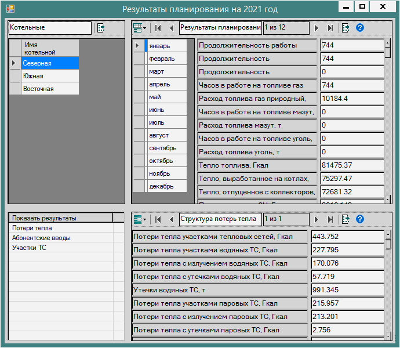Viewport: 400px width, 348px height.
Task: Go to previous record in Результаты планирования navigator
Action: (172, 28)
